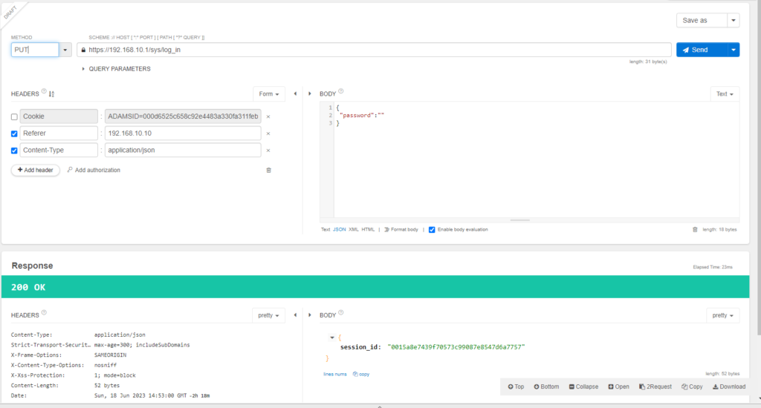Click the Add header button

pos(36,170)
